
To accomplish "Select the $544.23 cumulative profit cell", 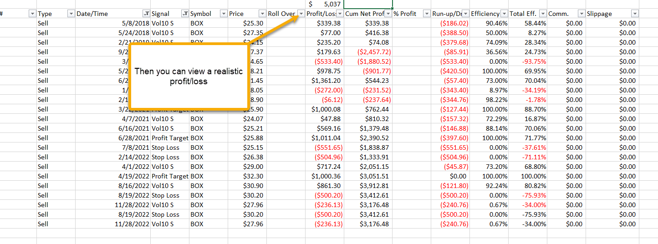I will tap(368, 81).
